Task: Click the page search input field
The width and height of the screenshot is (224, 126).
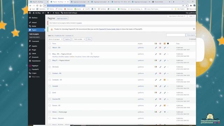Action: tap(176, 35)
